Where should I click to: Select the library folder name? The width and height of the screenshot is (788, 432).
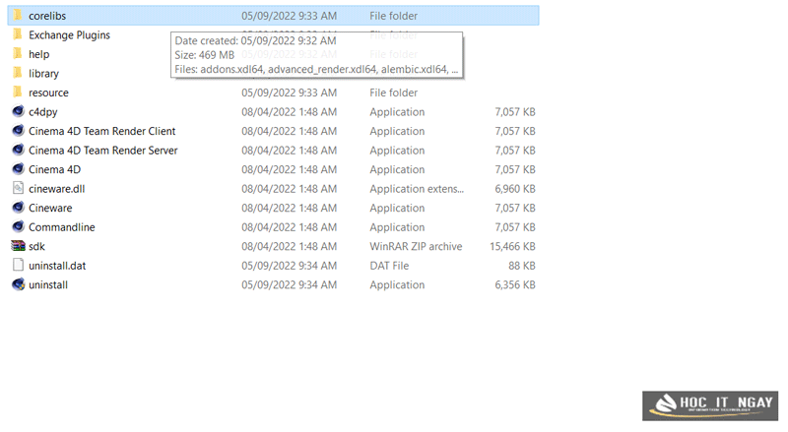coord(43,74)
